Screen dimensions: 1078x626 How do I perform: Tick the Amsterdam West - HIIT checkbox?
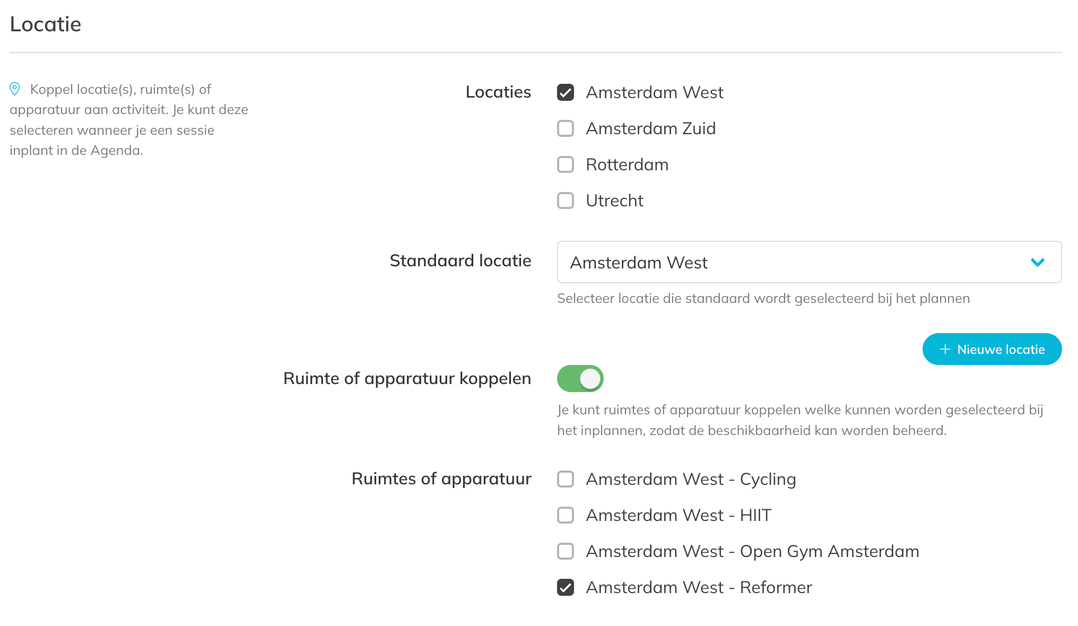(x=566, y=515)
